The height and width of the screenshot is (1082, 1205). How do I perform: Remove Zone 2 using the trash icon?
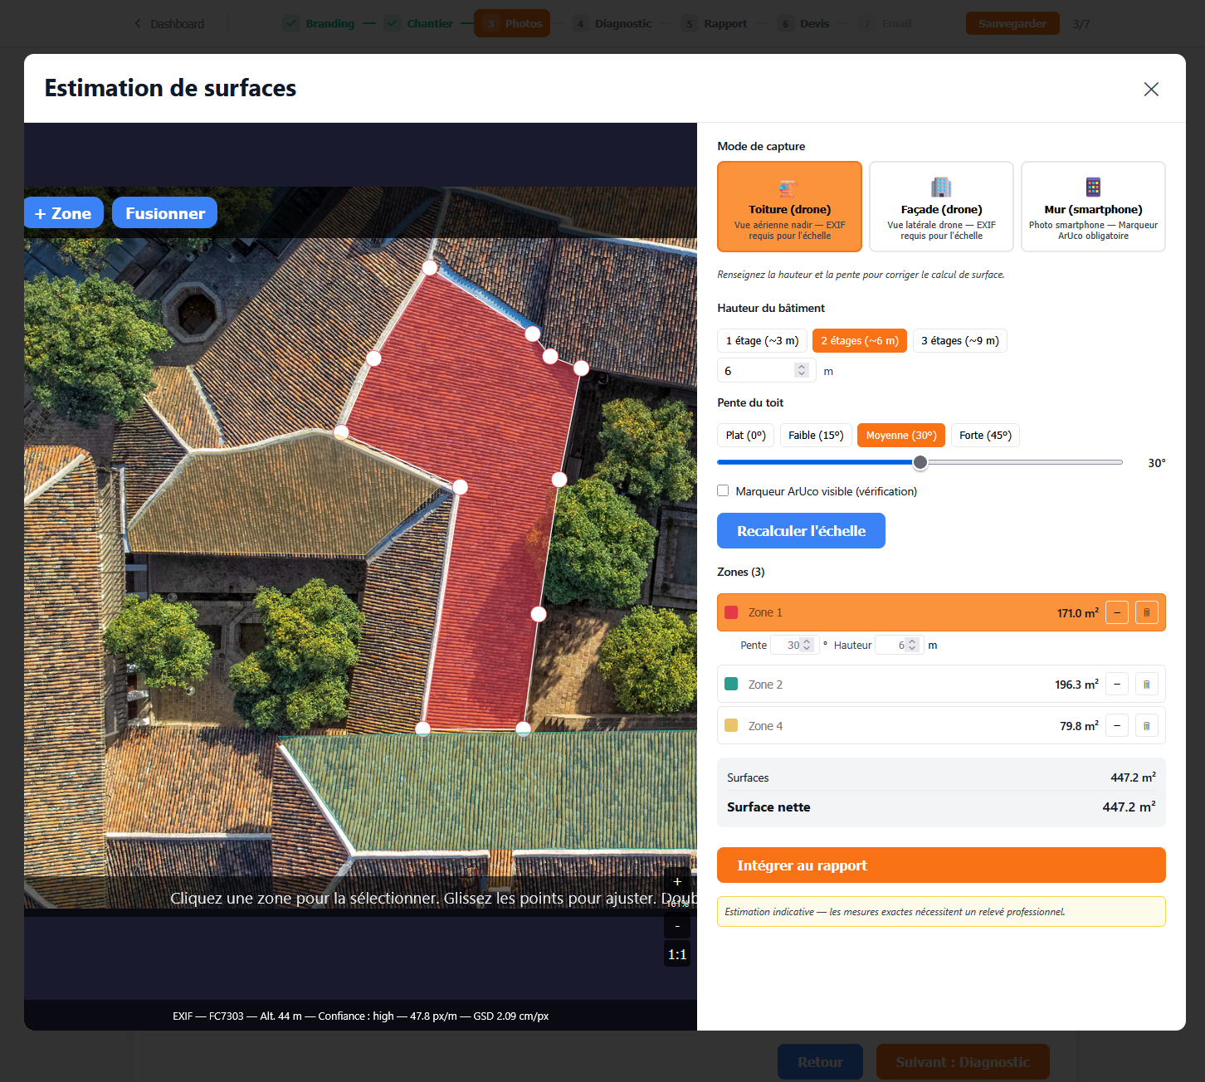pos(1147,684)
